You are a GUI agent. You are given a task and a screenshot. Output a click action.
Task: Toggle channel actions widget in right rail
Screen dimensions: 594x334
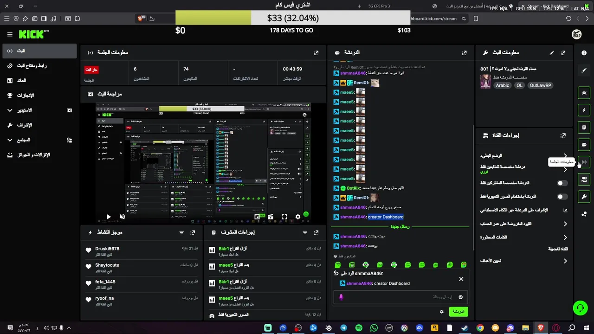[584, 179]
